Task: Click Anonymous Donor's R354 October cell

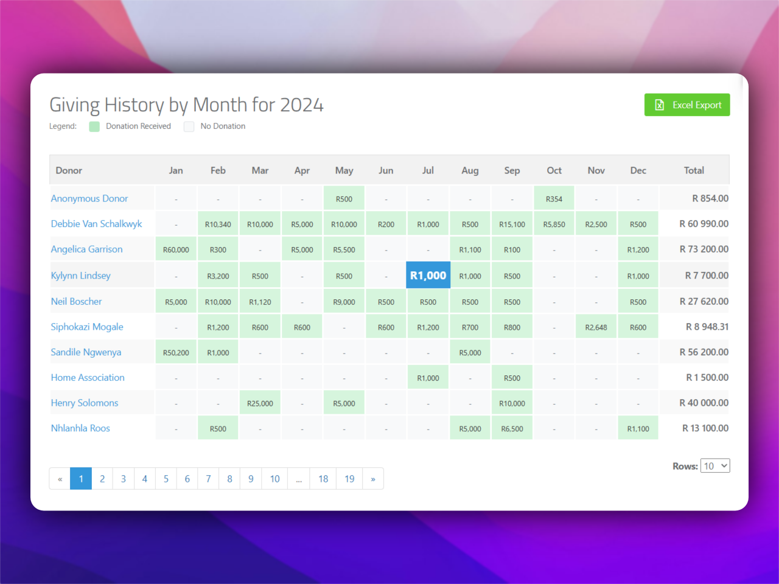Action: 554,199
